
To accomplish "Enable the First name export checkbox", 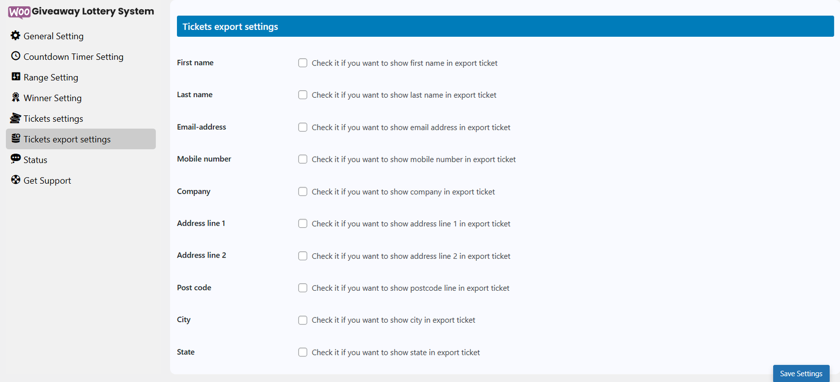I will [303, 63].
